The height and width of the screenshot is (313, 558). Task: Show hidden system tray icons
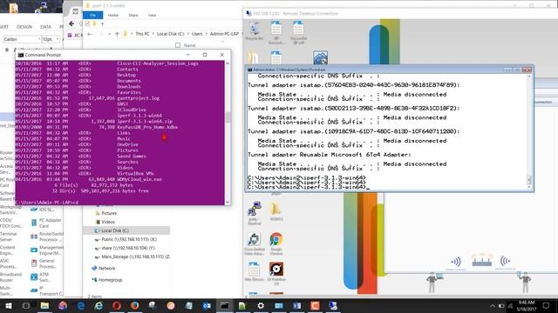tap(492, 306)
